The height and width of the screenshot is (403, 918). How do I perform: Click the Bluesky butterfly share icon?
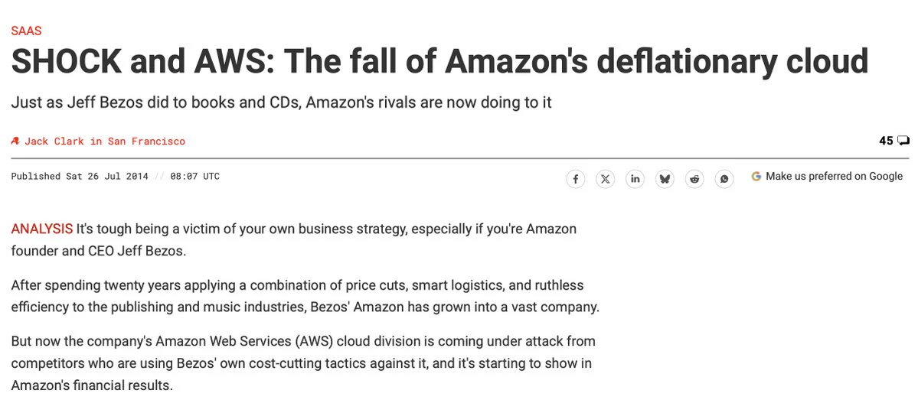[665, 179]
